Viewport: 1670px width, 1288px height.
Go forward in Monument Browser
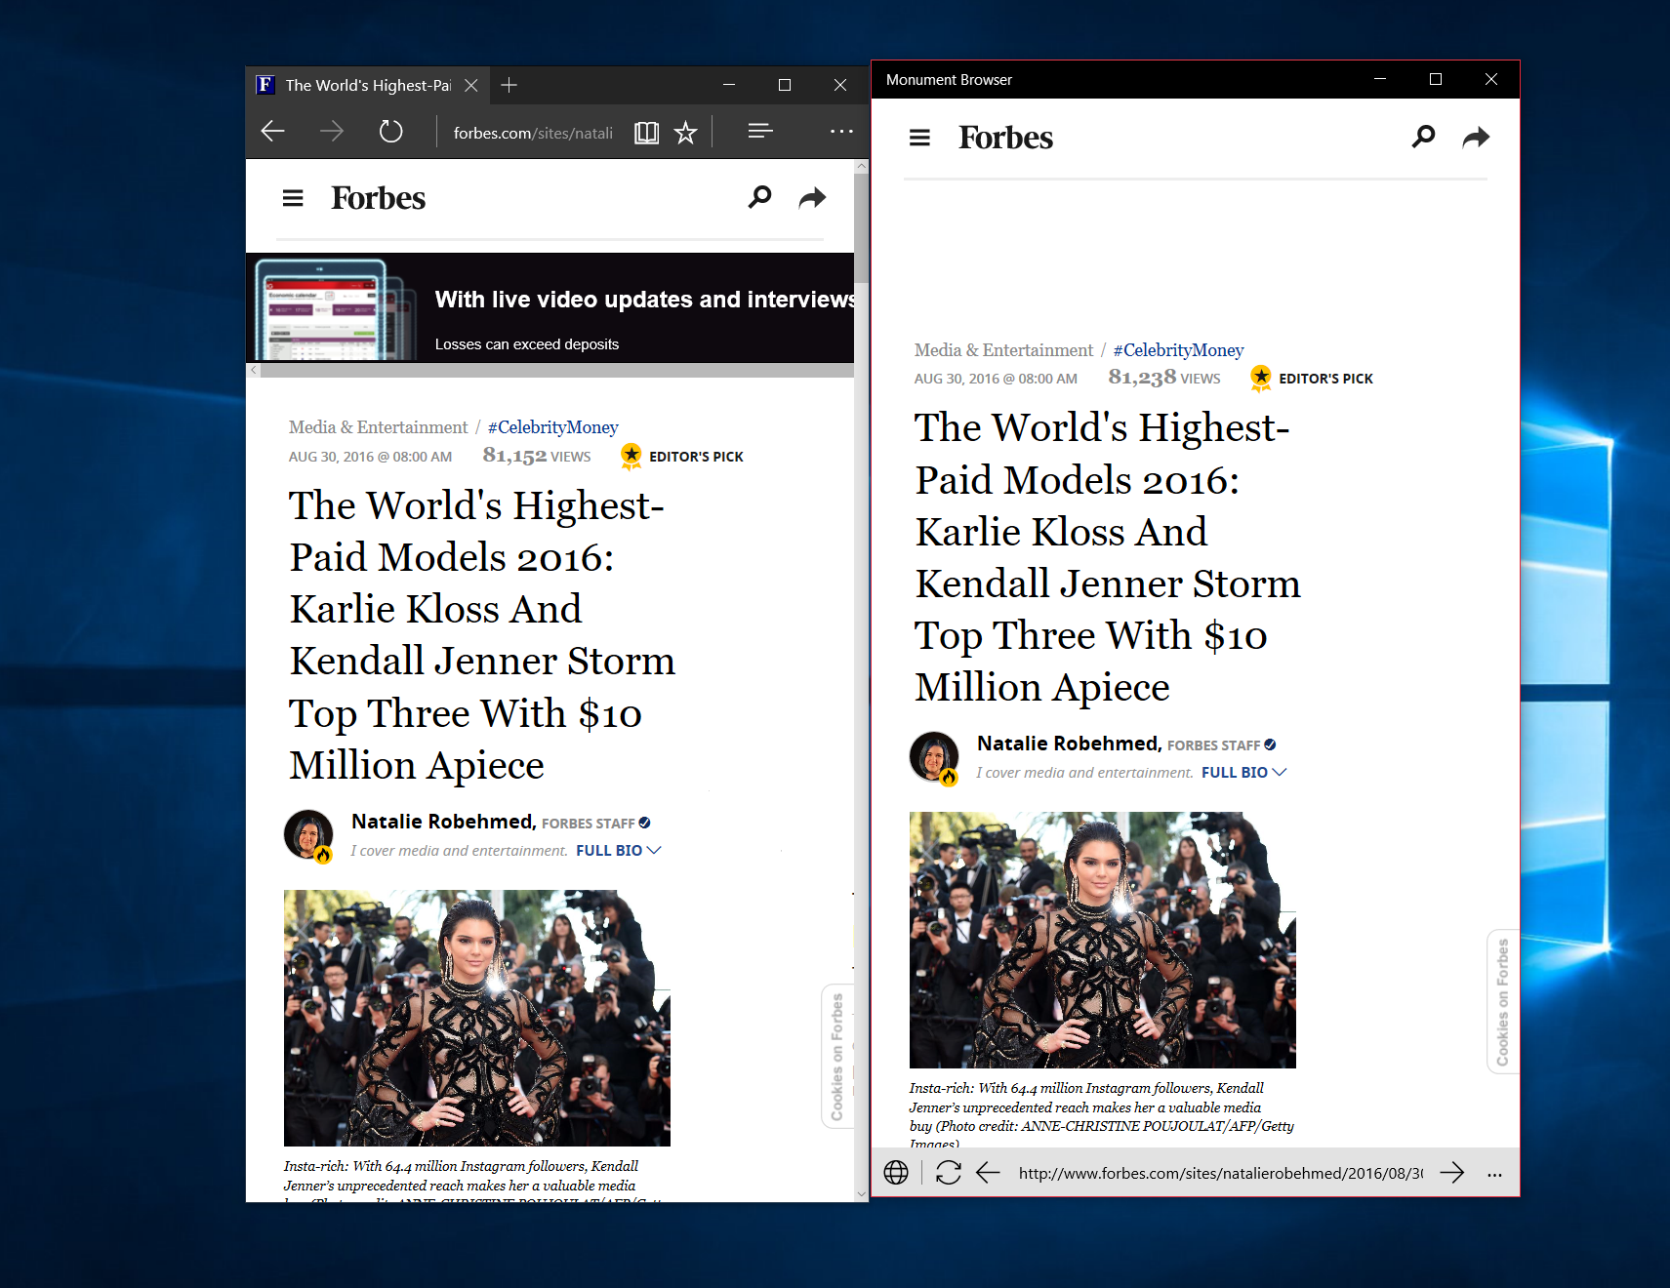pos(1452,1173)
